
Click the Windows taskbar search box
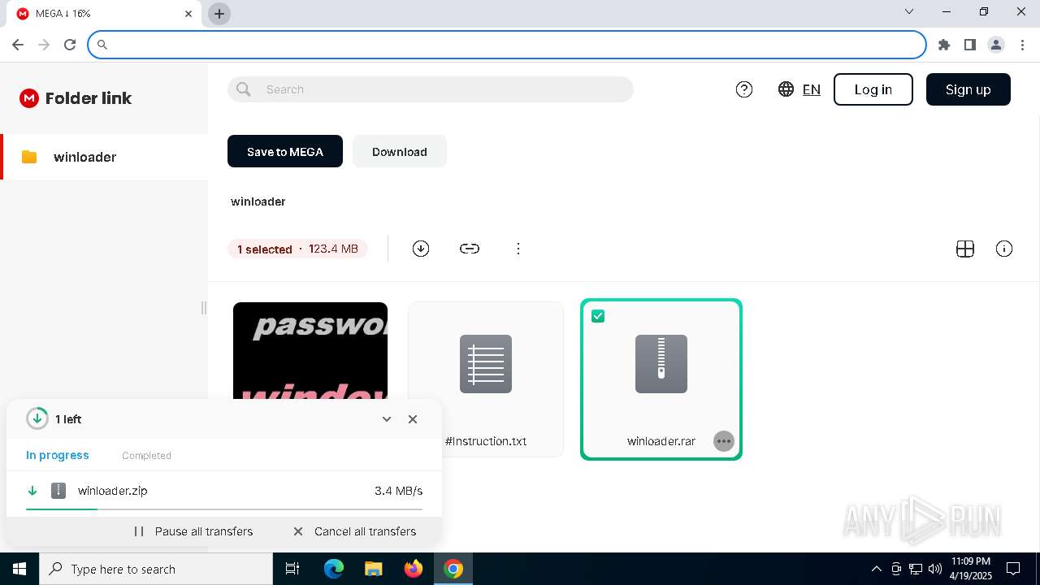click(x=156, y=569)
